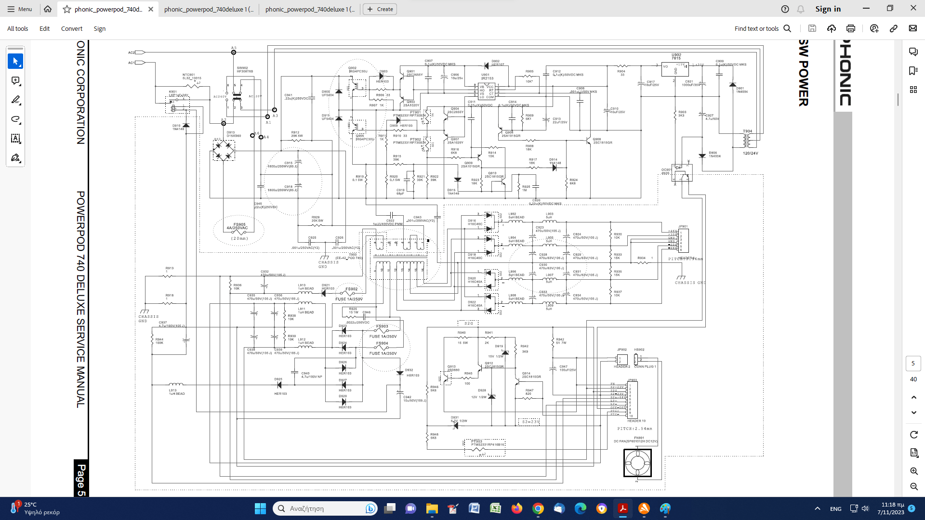The height and width of the screenshot is (520, 925).
Task: Choose the Select arrow tool
Action: point(15,61)
